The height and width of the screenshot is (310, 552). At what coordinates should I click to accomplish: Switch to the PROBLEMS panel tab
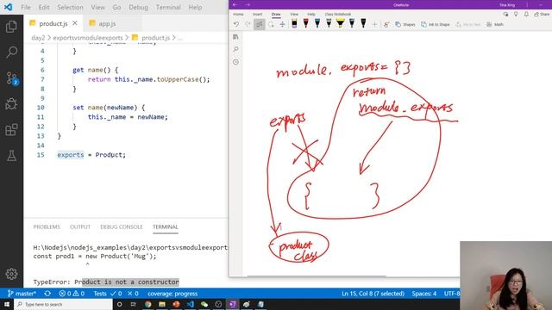47,227
